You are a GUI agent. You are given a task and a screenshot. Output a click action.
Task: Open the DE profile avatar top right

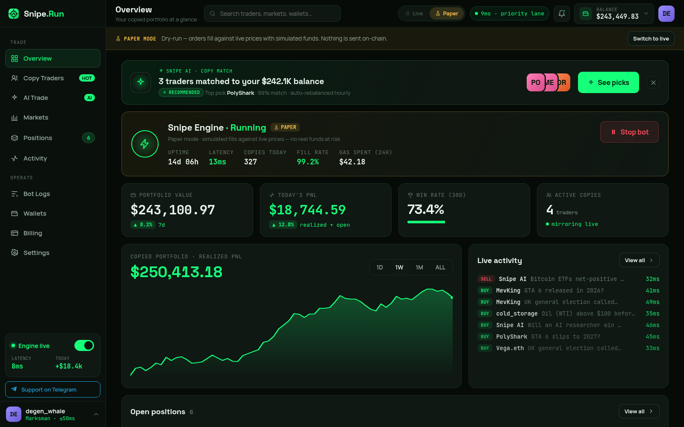[666, 14]
